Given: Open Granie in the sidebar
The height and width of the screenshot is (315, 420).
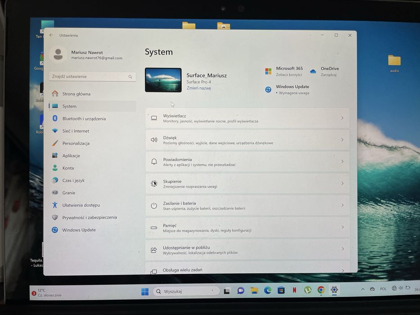Looking at the screenshot, I should pos(92,193).
